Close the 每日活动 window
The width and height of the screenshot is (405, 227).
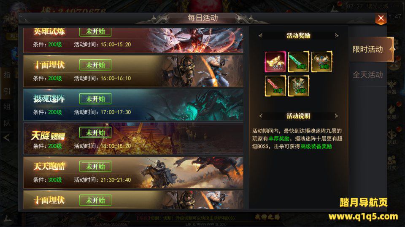pyautogui.click(x=381, y=18)
